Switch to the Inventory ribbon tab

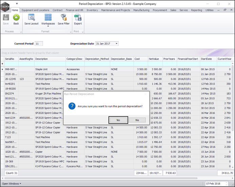[92, 10]
